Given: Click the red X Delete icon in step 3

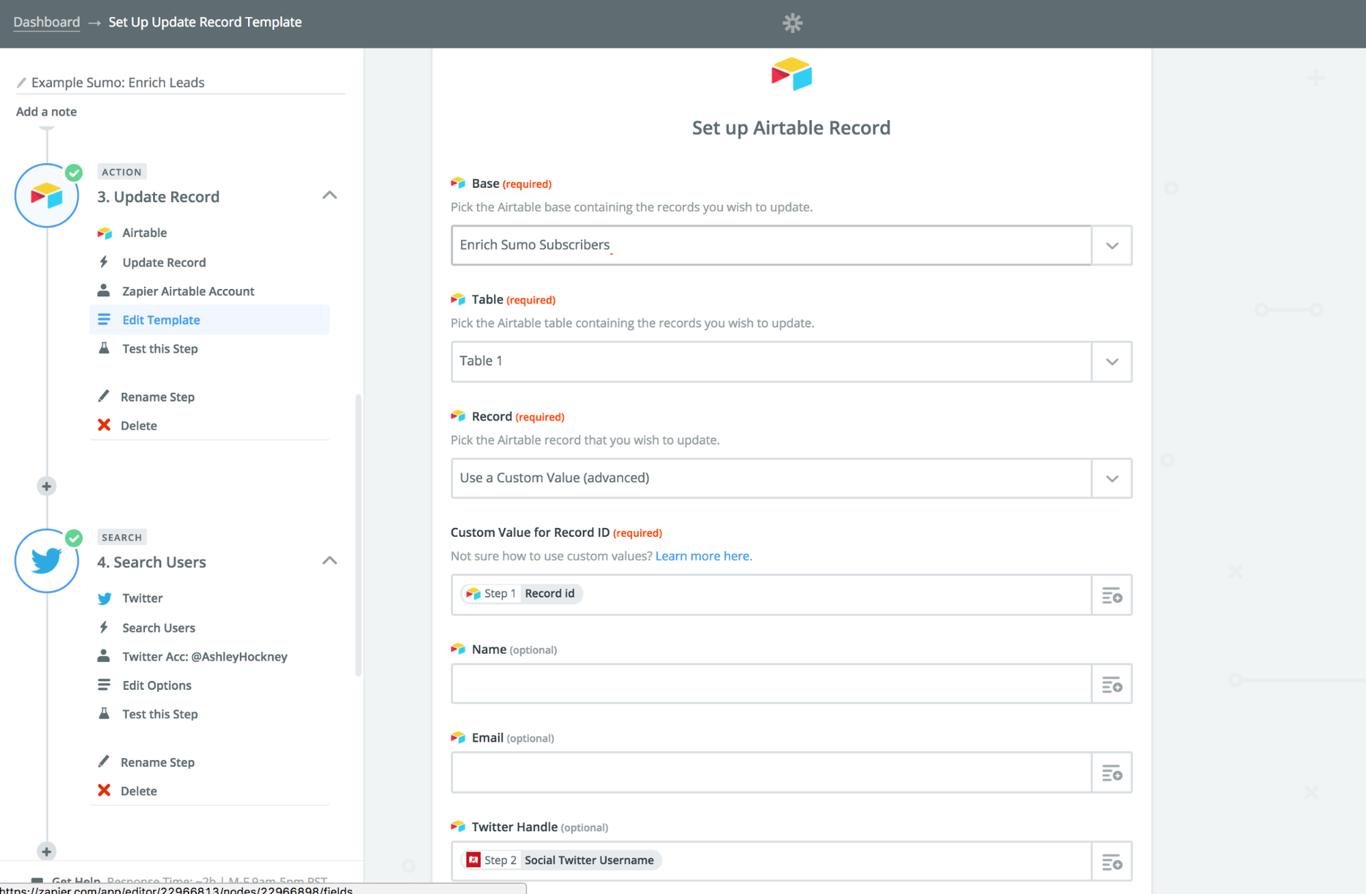Looking at the screenshot, I should coord(104,425).
